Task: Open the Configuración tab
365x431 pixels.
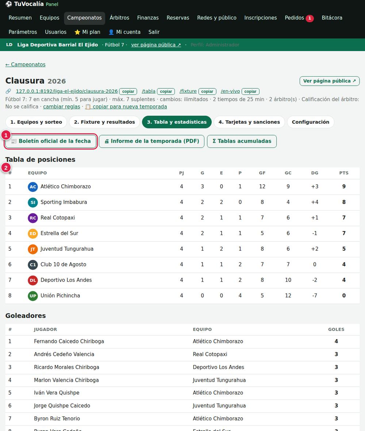Action: pyautogui.click(x=311, y=122)
